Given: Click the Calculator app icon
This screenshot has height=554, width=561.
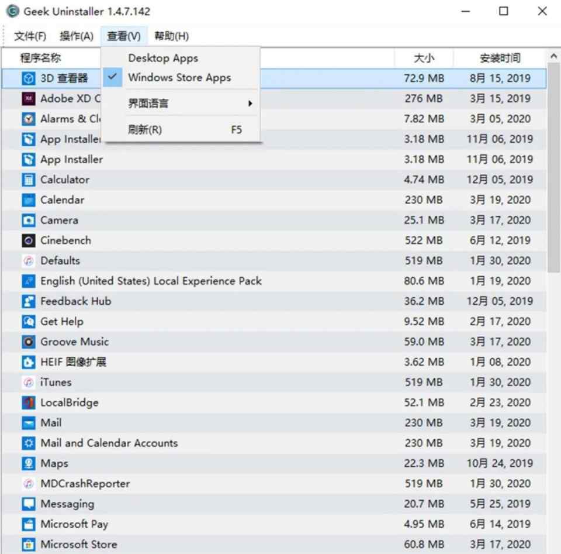Looking at the screenshot, I should point(28,180).
